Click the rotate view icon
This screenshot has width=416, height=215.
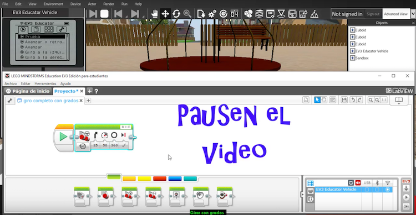click(176, 14)
